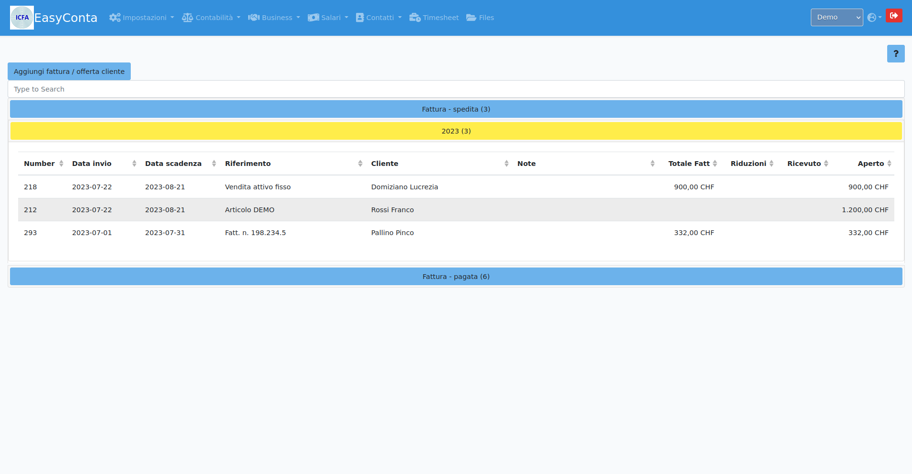Screen dimensions: 912x474
Task: Click Aggiungi fattura / offerta cliente button
Action: click(69, 72)
